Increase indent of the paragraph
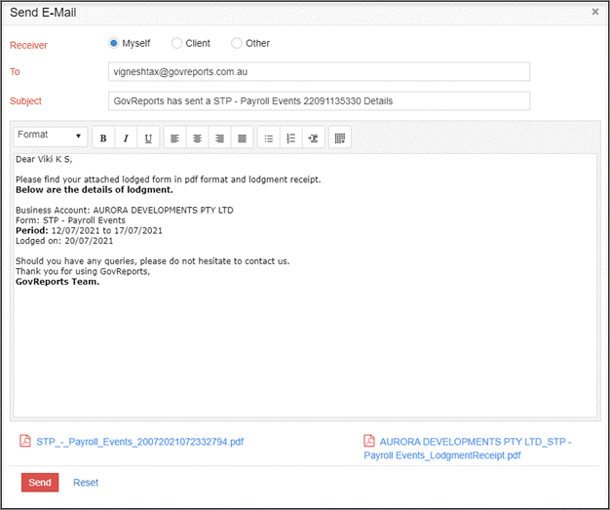 [x=313, y=138]
